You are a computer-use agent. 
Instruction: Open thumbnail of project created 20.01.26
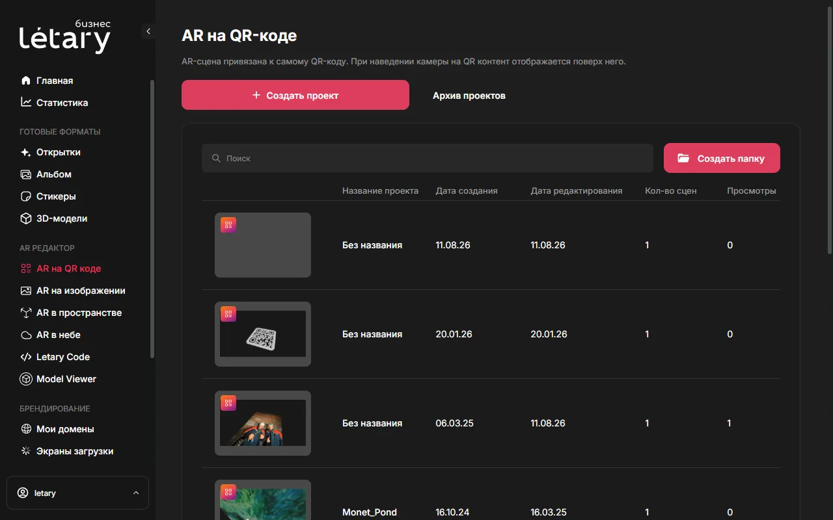tap(263, 334)
